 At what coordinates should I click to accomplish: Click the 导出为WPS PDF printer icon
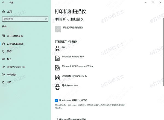coord(57,87)
